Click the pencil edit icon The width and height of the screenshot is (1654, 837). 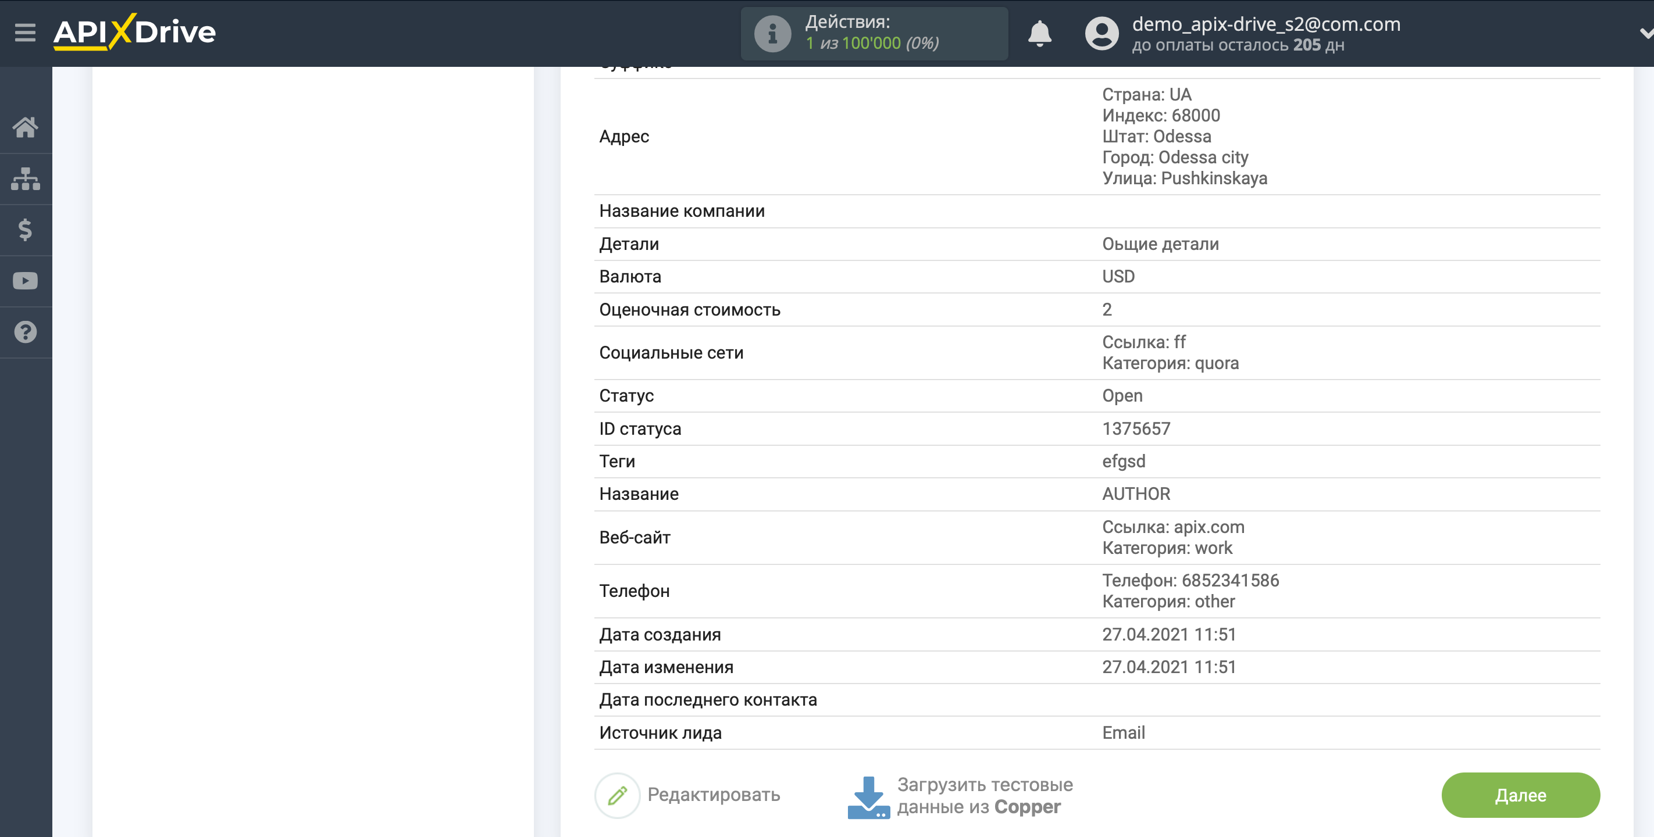point(617,795)
